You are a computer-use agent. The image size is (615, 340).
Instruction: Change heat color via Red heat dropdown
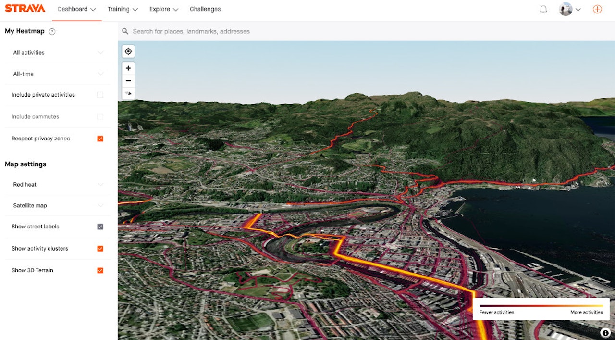pos(57,184)
